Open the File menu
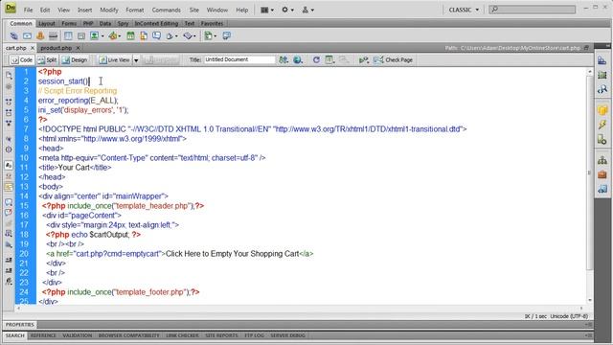Screen dimensions: 613x345 point(28,10)
